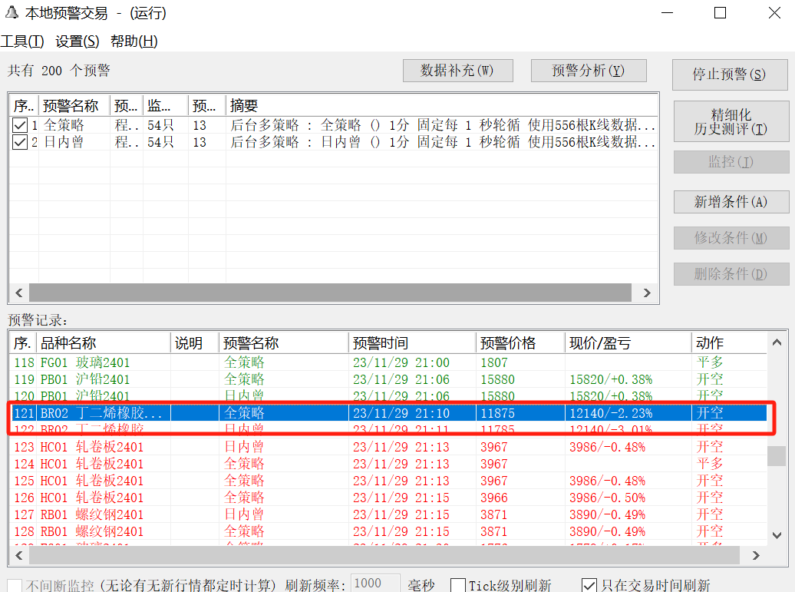Click 共有 200 个预警 label
Viewport: 795px width, 592px height.
pos(59,71)
